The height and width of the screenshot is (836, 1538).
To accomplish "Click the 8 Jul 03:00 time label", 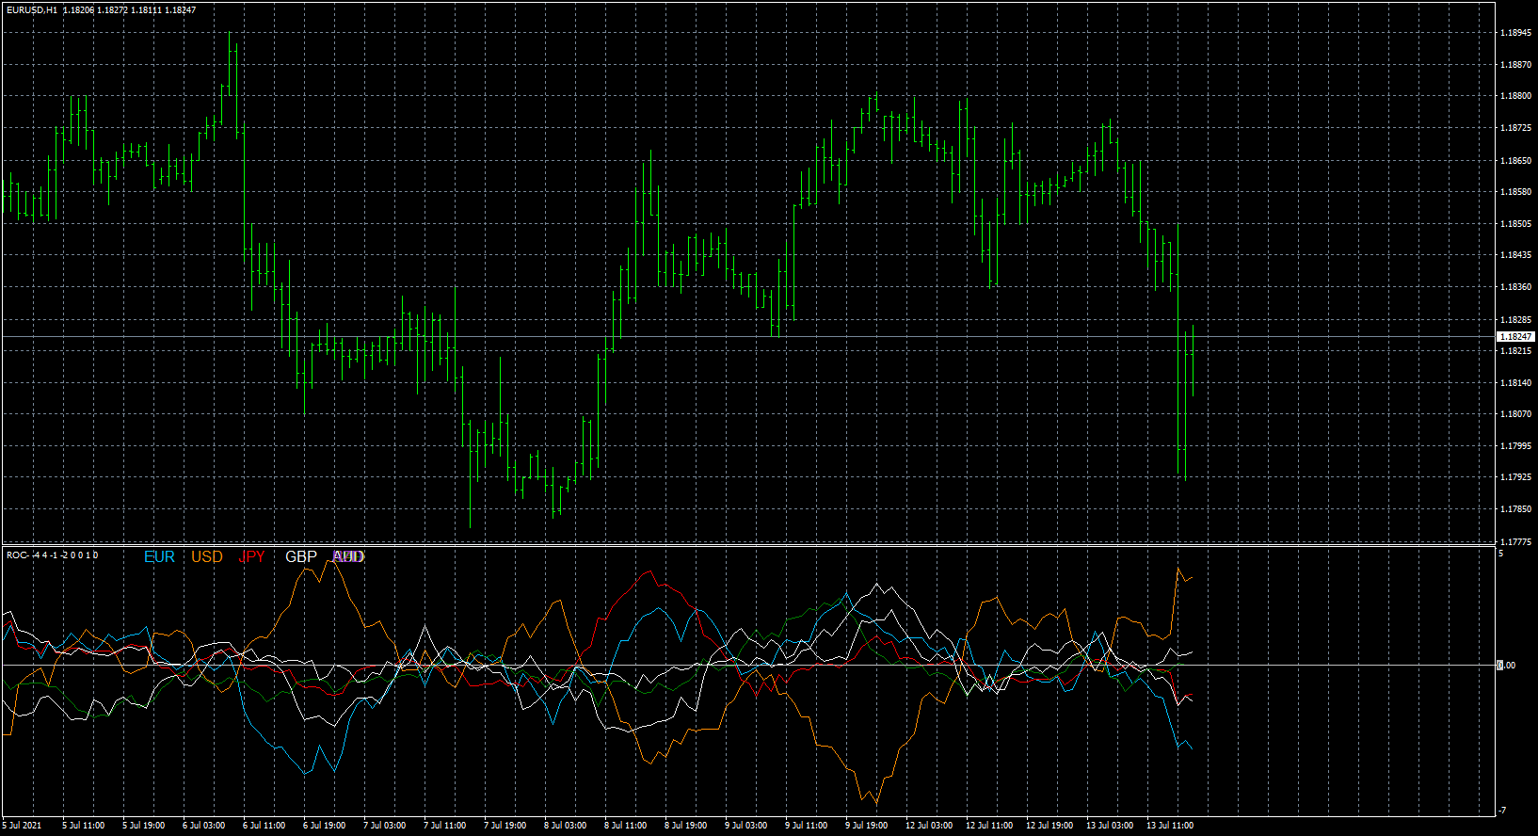I will tap(566, 826).
